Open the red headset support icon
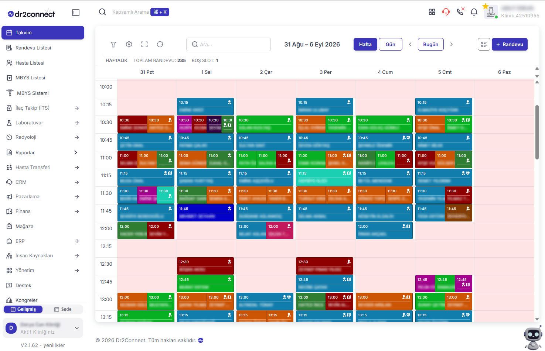Image resolution: width=545 pixels, height=351 pixels. 446,12
